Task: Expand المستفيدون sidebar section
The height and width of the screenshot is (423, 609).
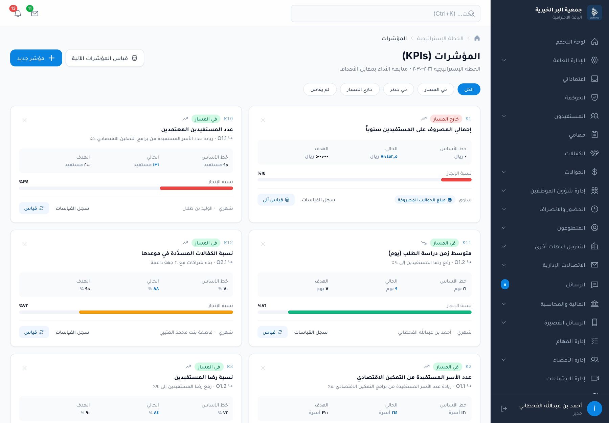Action: [x=504, y=116]
